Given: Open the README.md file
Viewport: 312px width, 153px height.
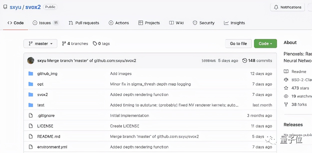Looking at the screenshot, I should click(x=49, y=136).
